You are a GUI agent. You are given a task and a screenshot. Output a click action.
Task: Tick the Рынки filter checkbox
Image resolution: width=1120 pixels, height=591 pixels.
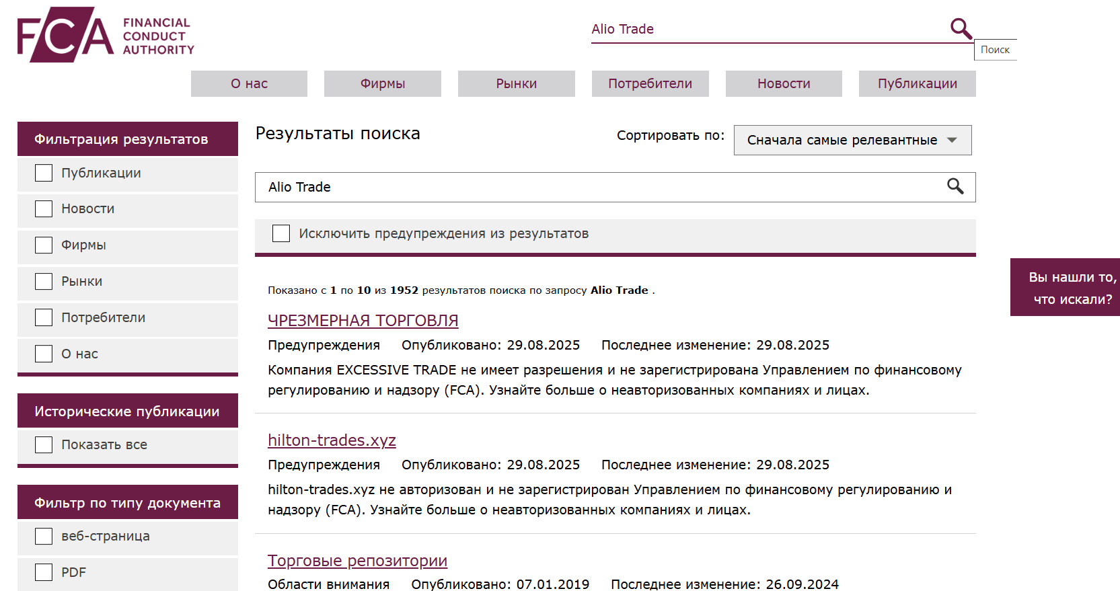44,282
